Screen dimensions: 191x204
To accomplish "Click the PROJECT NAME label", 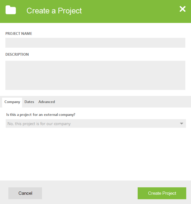I will pos(18,34).
